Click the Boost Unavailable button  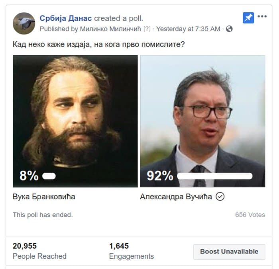click(229, 251)
